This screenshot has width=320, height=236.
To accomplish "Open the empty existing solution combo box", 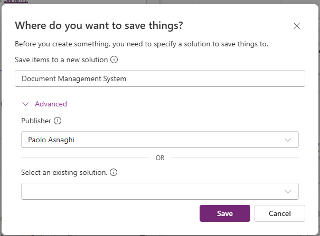I will tap(153, 191).
